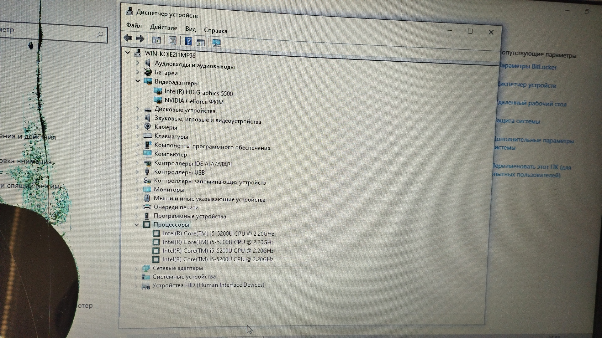Viewport: 602px width, 338px height.
Task: Open the Properties toolbar icon
Action: 172,41
